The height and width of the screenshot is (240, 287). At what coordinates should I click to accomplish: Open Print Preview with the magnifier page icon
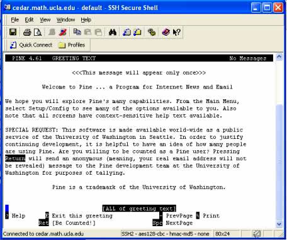coord(38,32)
